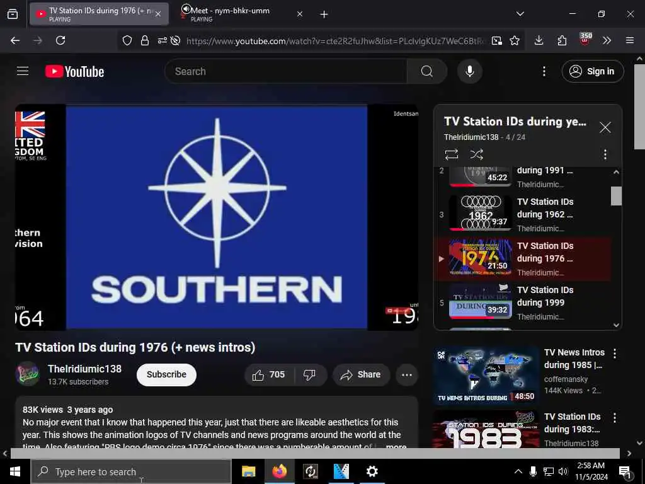Go to YouTube home via logo
The height and width of the screenshot is (484, 645).
(x=74, y=72)
